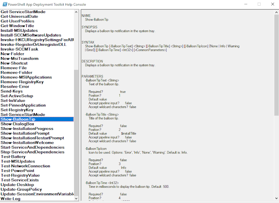Click help pane scroll down arrow
This screenshot has width=279, height=203.
[x=276, y=198]
